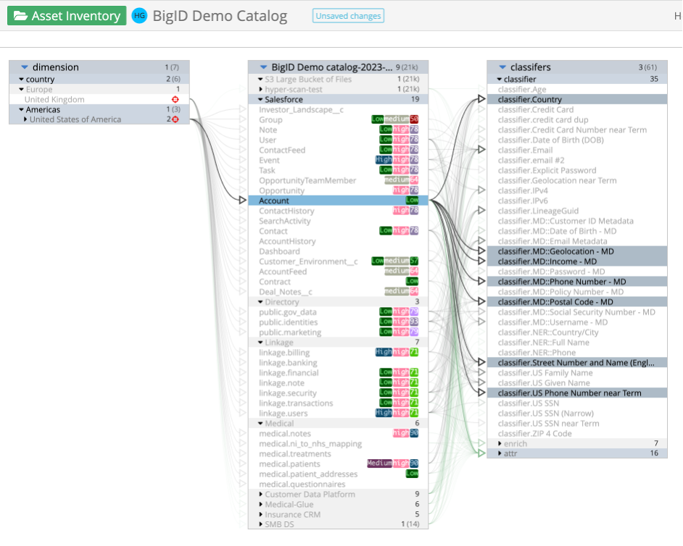683x546 pixels.
Task: Select the Customer_Environment__c row
Action: [338, 261]
